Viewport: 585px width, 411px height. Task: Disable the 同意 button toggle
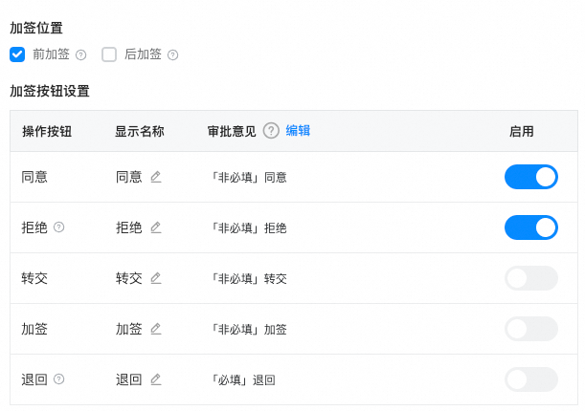[530, 177]
